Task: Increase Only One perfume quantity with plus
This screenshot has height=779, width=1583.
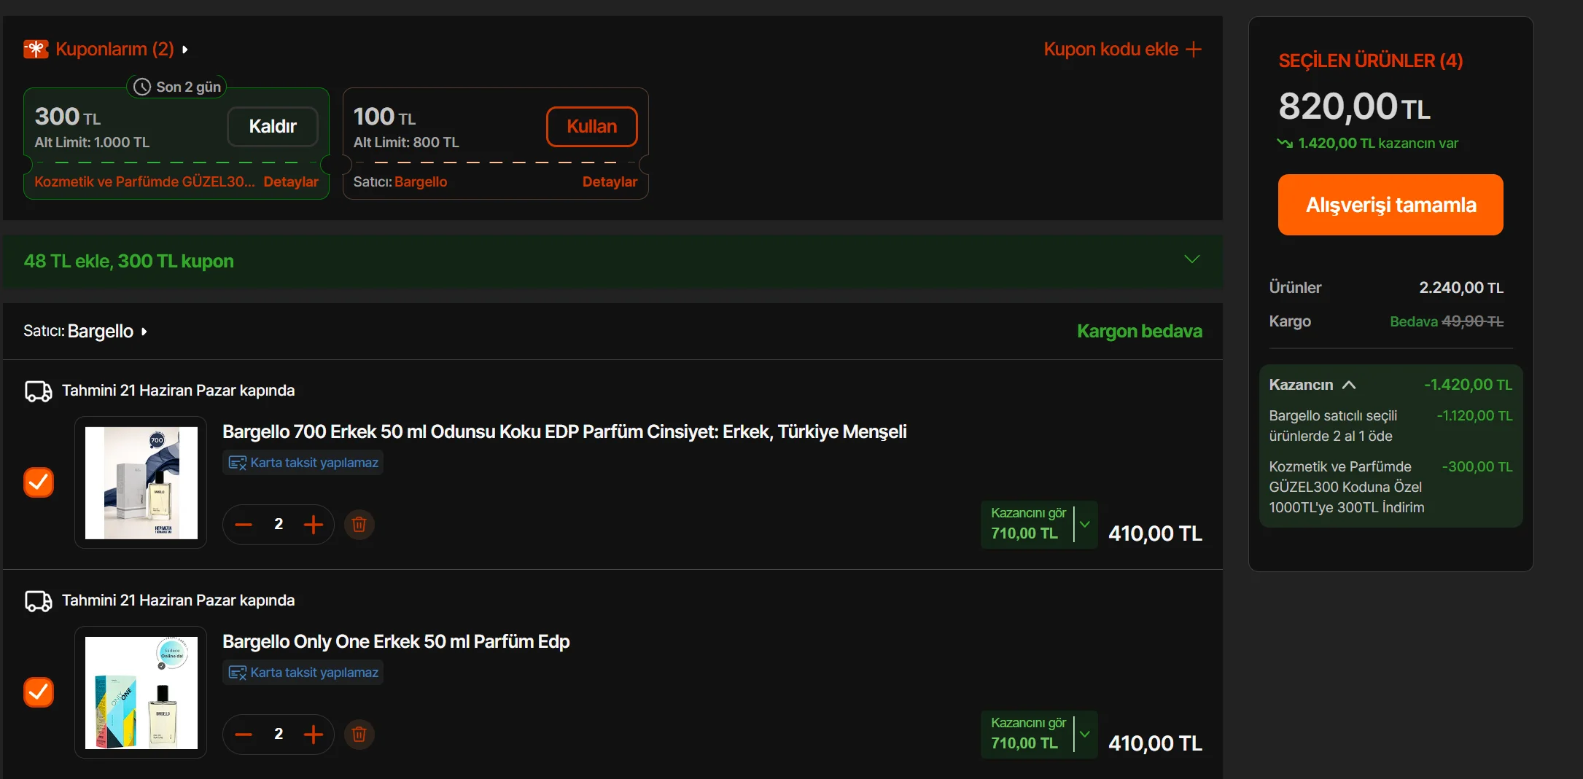Action: 314,734
